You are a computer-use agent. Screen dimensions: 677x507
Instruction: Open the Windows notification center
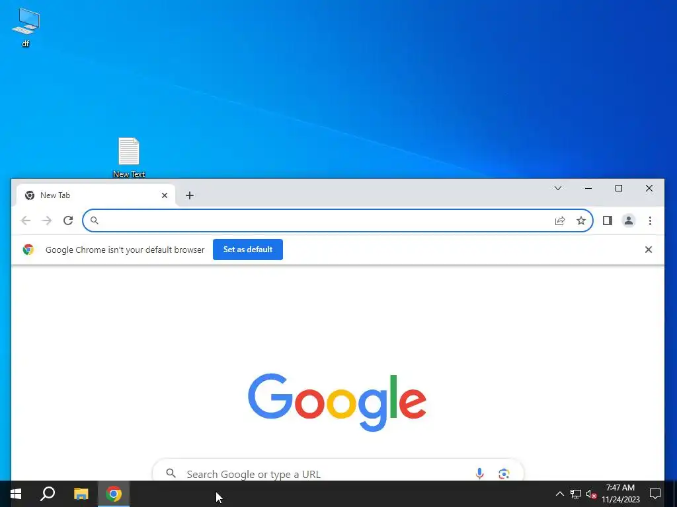tap(655, 494)
